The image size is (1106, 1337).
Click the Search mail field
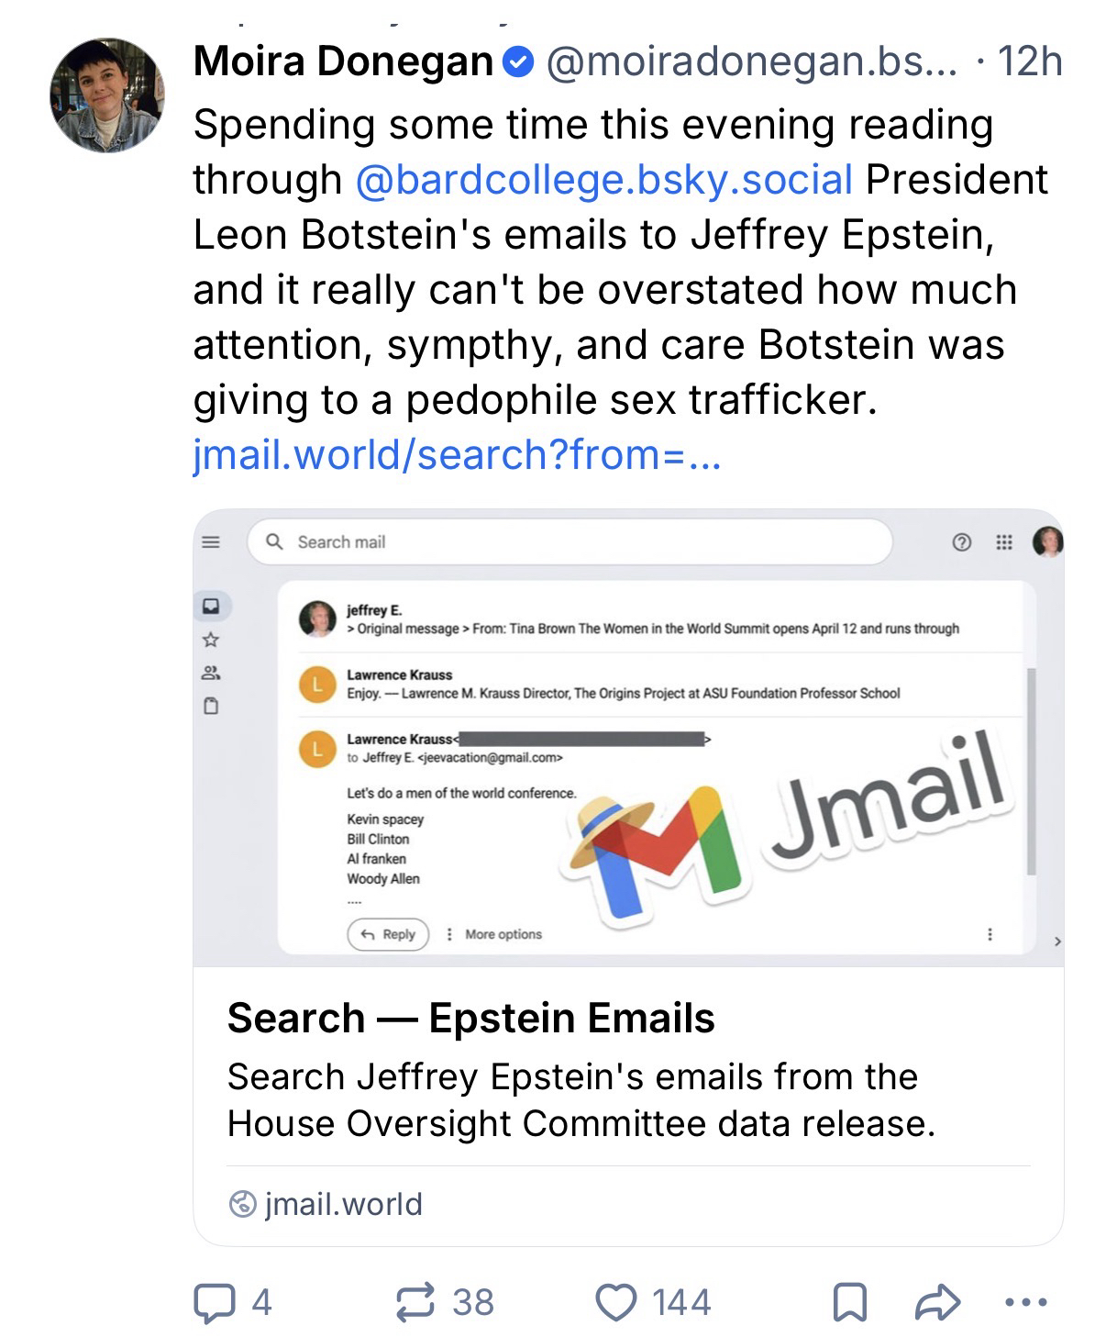[x=569, y=542]
